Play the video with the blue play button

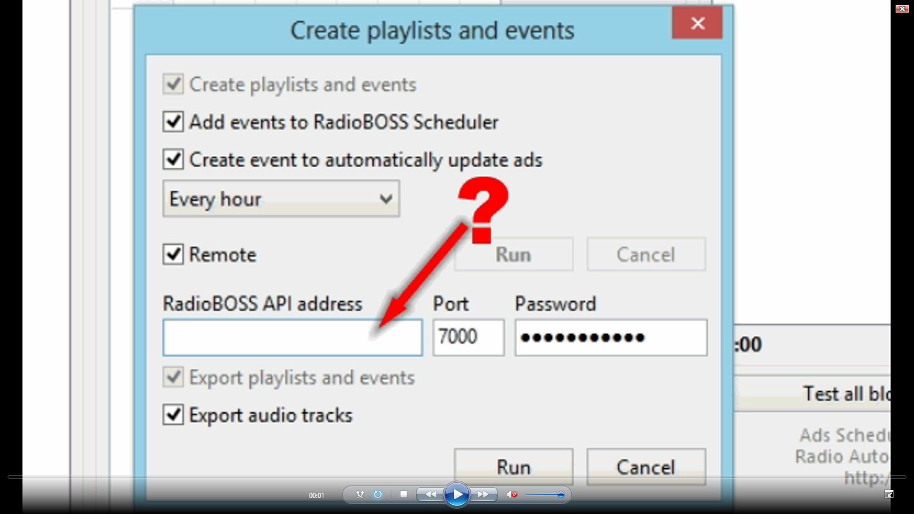pos(457,495)
